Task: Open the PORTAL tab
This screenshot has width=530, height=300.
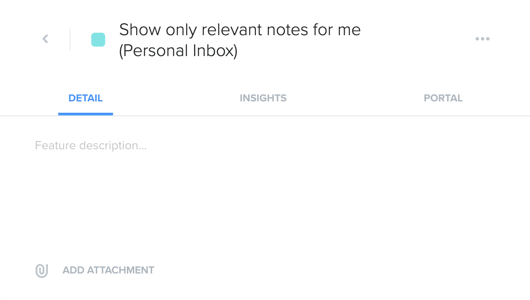Action: [x=443, y=98]
